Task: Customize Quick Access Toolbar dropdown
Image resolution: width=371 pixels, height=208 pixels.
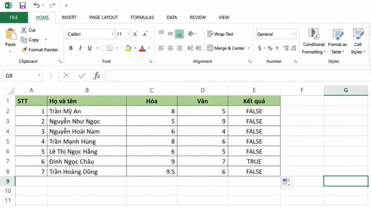Action: (x=66, y=6)
